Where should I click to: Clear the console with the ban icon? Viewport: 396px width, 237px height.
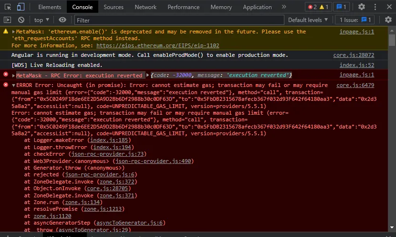point(21,20)
